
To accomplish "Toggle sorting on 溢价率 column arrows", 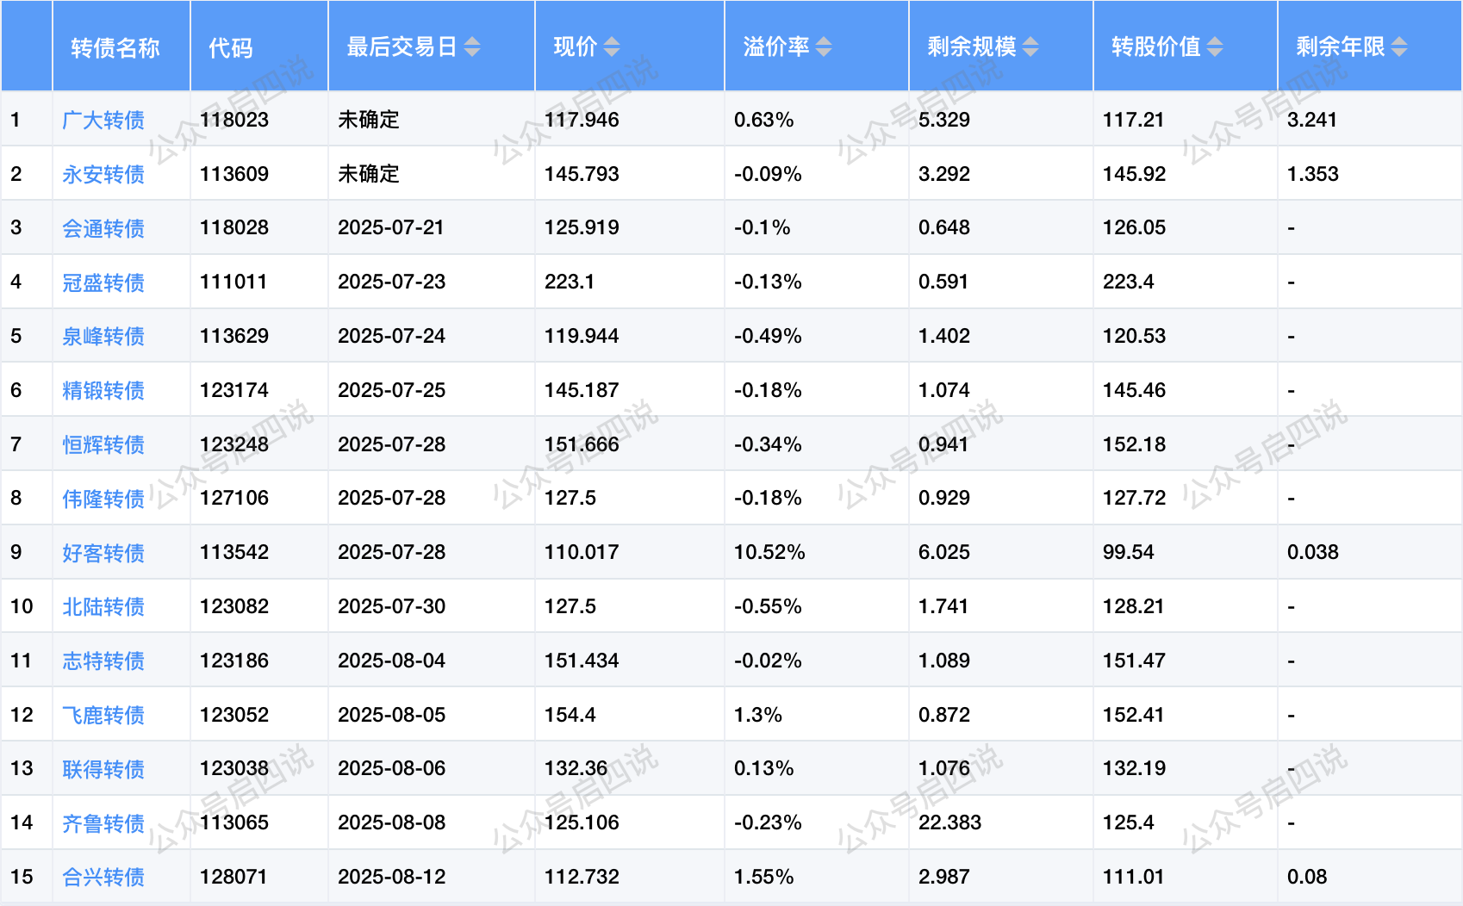I will click(824, 47).
